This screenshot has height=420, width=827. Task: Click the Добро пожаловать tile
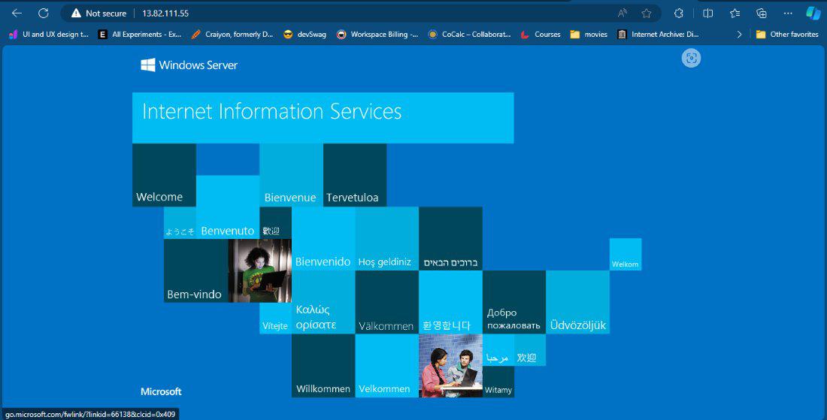tap(514, 302)
